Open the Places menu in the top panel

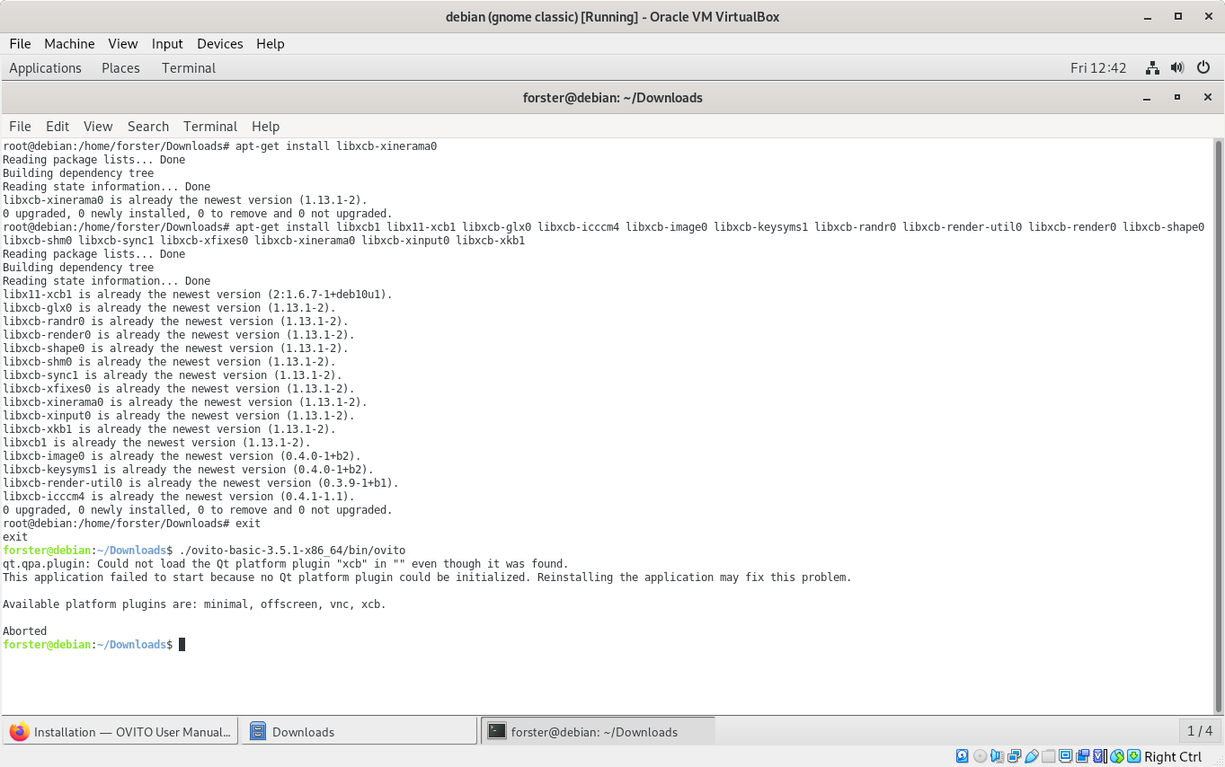pyautogui.click(x=120, y=67)
